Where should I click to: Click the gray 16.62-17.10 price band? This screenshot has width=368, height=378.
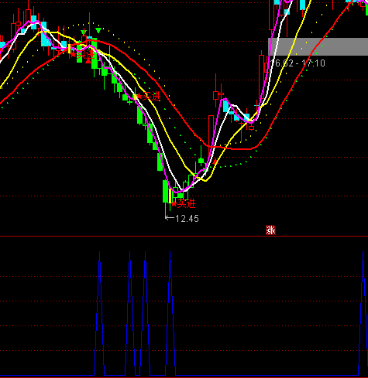tap(318, 46)
